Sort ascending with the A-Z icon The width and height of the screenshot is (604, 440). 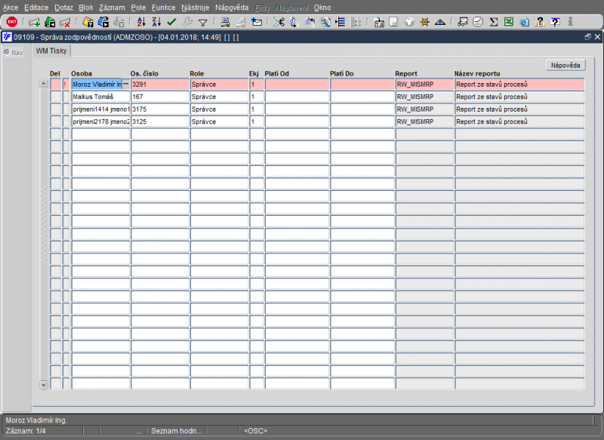point(141,22)
